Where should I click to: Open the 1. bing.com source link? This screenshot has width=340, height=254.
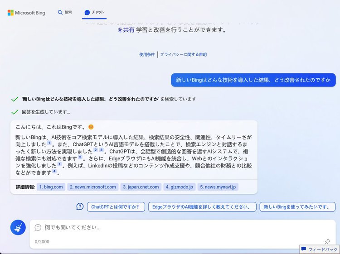tap(51, 187)
